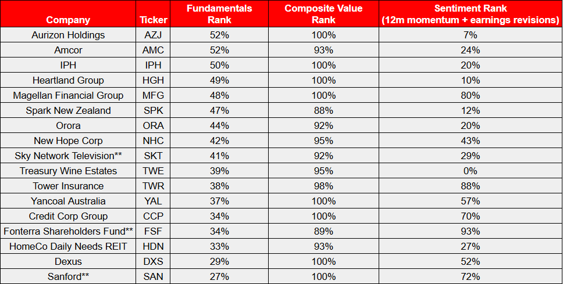Image resolution: width=563 pixels, height=284 pixels.
Task: Click New Hope Corp's 43% sentiment cell
Action: tap(470, 141)
